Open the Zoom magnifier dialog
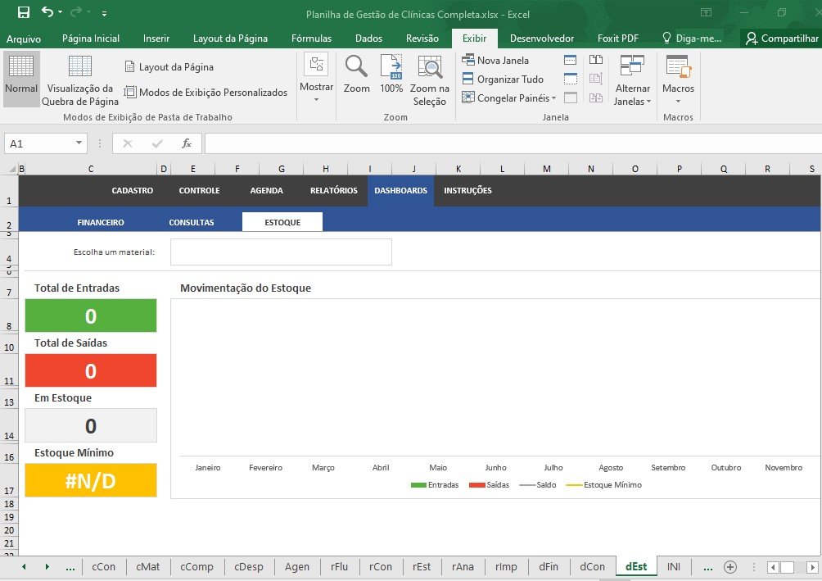Screen dimensions: 822x581 [356, 75]
